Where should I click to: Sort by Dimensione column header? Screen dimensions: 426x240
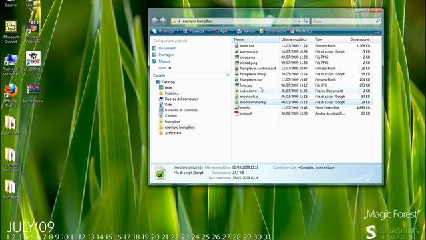[x=360, y=39]
